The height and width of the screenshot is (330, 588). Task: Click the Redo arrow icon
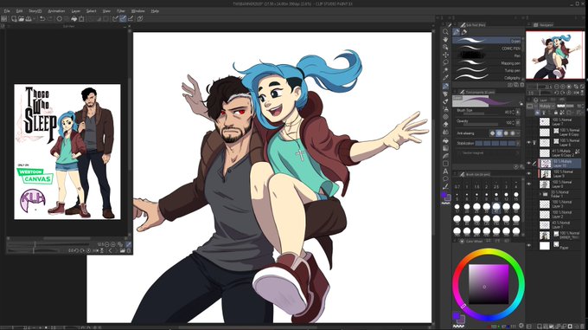coord(49,18)
